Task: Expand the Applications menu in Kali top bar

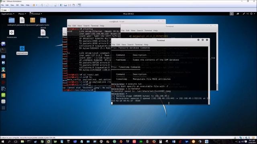Action: click(8, 14)
